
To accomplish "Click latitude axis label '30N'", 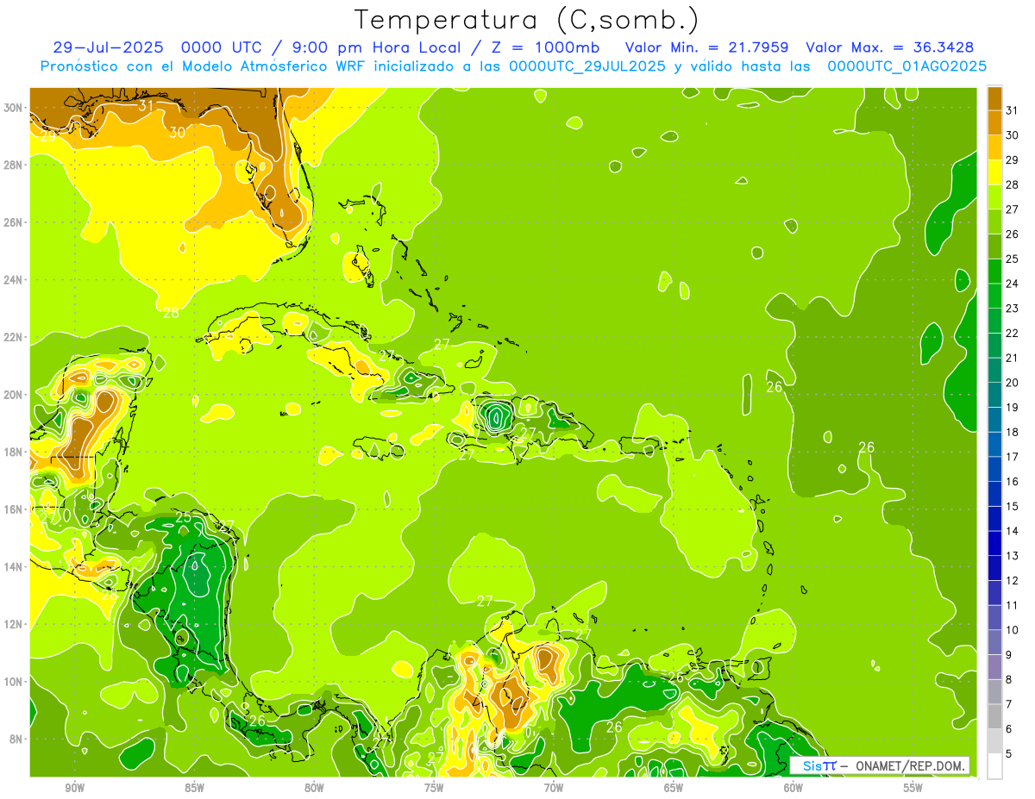I will pos(15,107).
